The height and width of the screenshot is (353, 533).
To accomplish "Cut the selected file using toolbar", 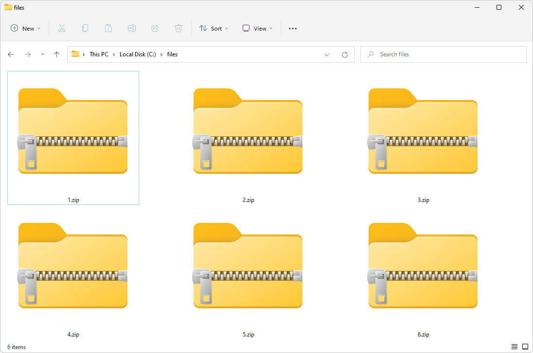I will click(62, 28).
